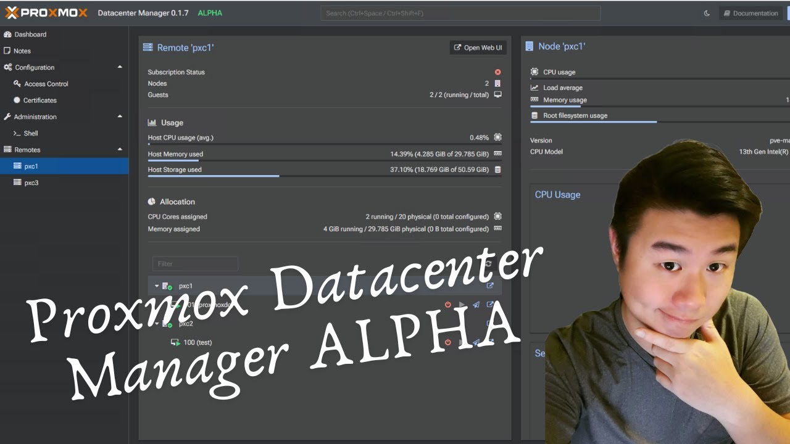Click the '13th Gen Intel(R)' CPU model text

[x=764, y=152]
